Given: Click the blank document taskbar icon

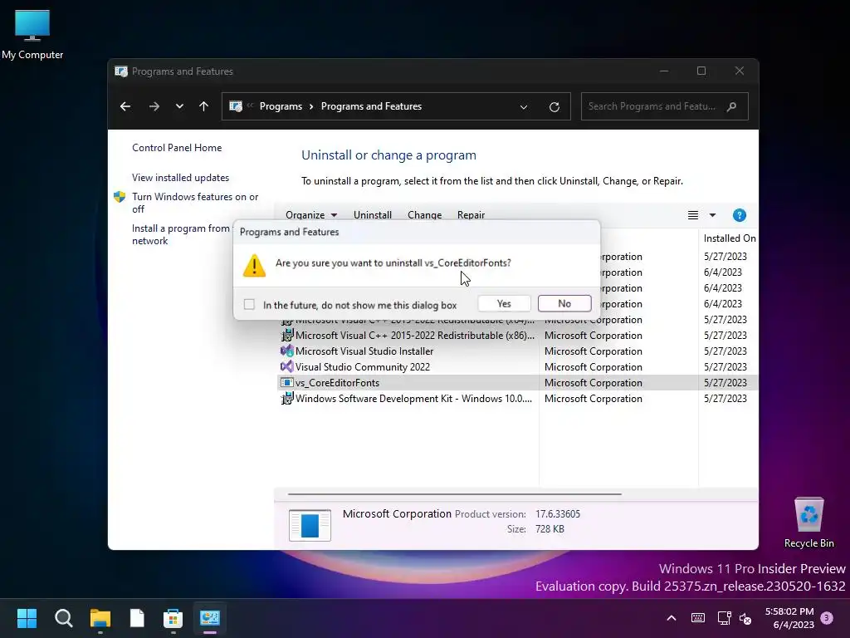Looking at the screenshot, I should pos(137,618).
